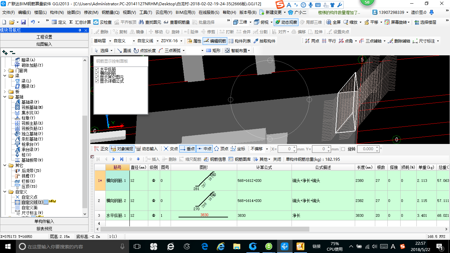This screenshot has height=253, width=450.
Task: Toggle 对象捕捉 object snap
Action: pos(122,149)
